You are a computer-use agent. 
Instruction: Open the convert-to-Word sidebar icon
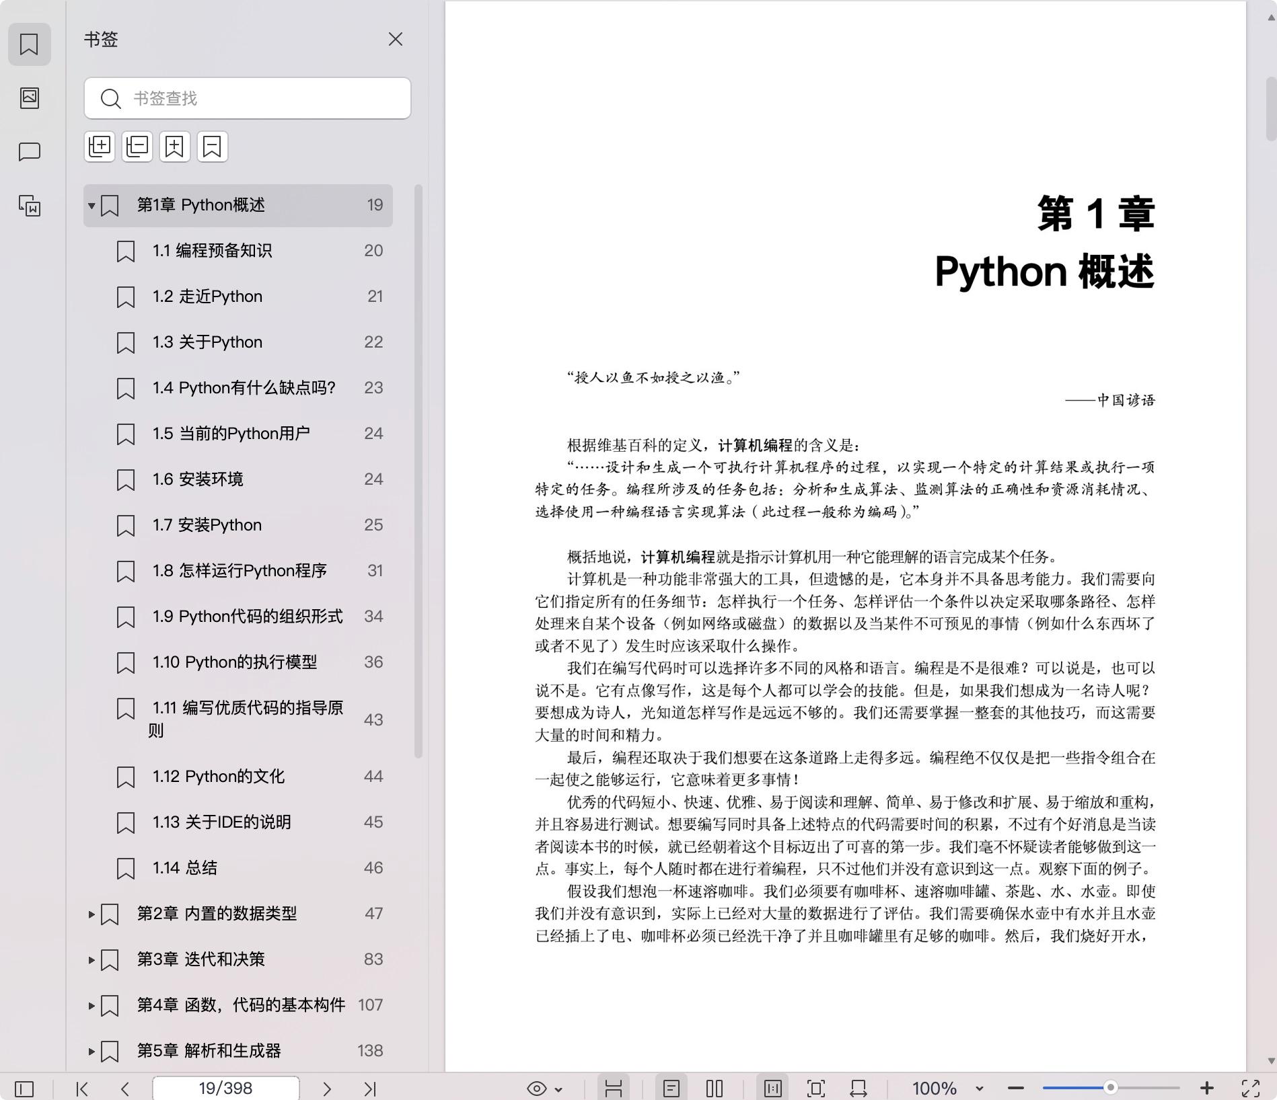pos(29,206)
